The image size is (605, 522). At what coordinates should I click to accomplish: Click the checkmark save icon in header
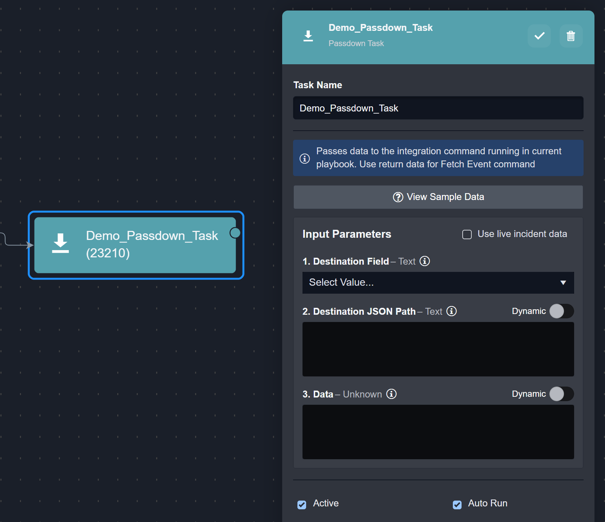[539, 36]
